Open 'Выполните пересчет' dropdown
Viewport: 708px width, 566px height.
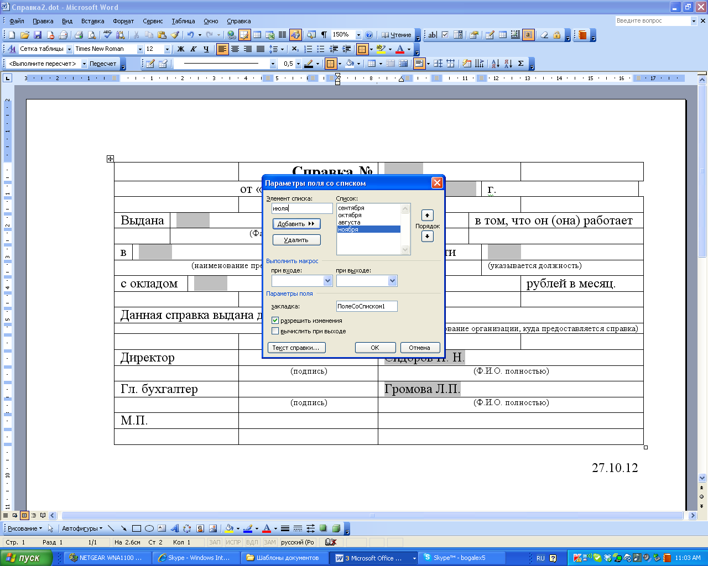pyautogui.click(x=85, y=64)
